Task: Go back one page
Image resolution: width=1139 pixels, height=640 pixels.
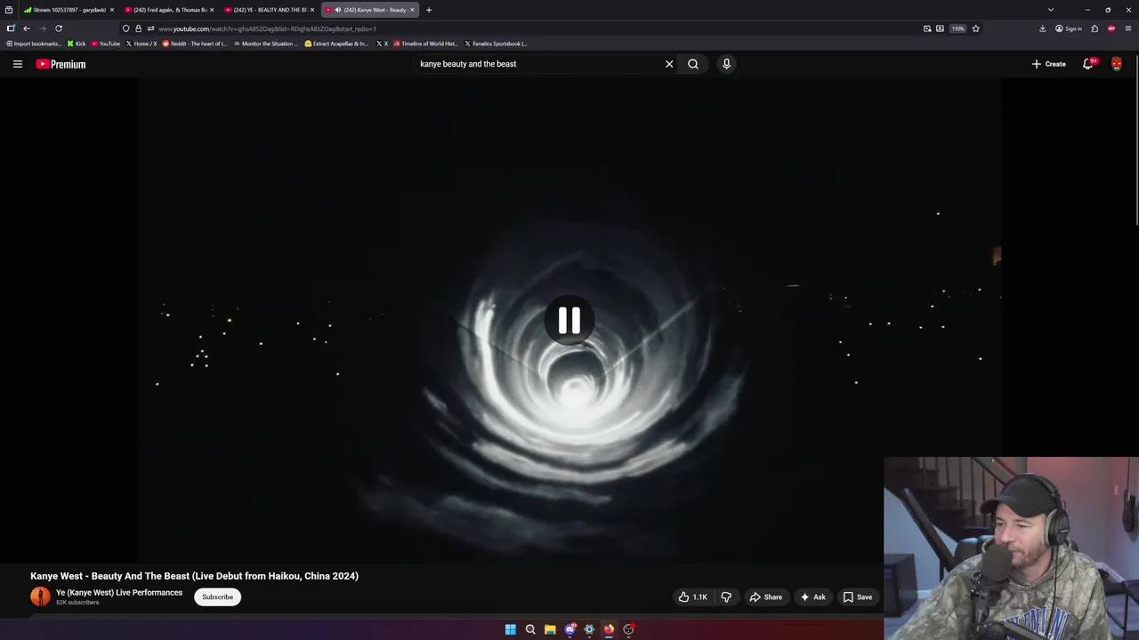Action: point(27,28)
